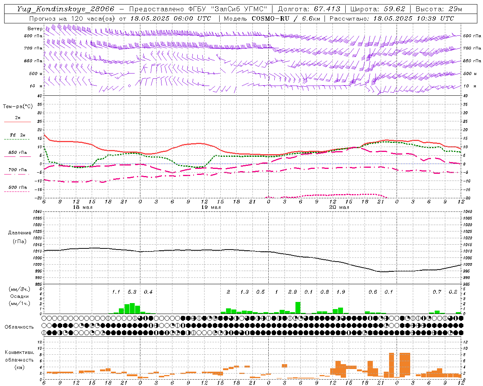
Task: Click the 1.3 precipitation total value
Action: (x=245, y=292)
